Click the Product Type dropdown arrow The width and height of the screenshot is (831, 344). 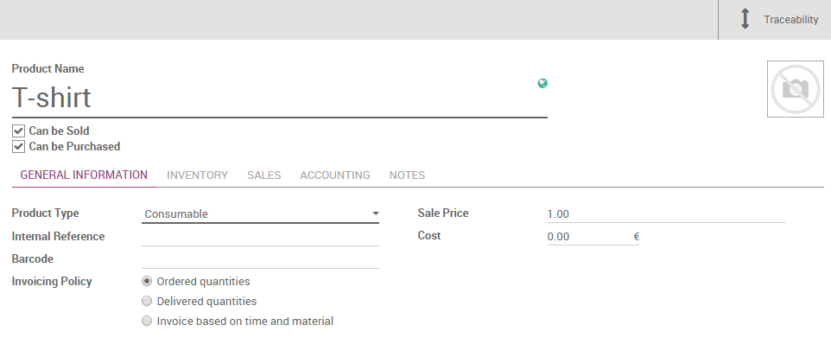(x=375, y=213)
